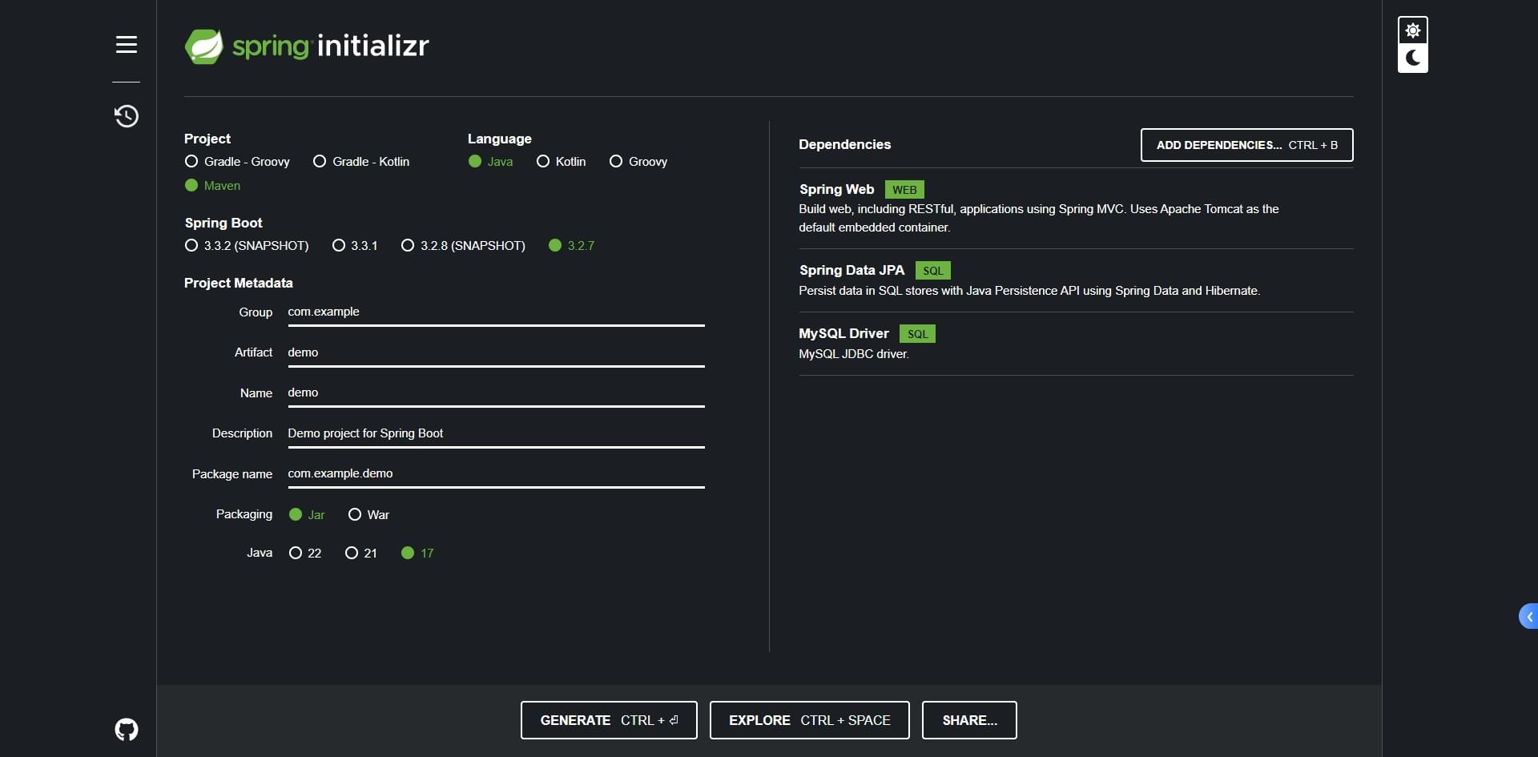Screen dimensions: 1538x757
Task: Switch to light theme sun icon
Action: pyautogui.click(x=1412, y=30)
